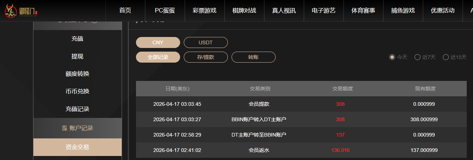
Task: Click amount 308 in 会员提款 row
Action: pos(340,104)
